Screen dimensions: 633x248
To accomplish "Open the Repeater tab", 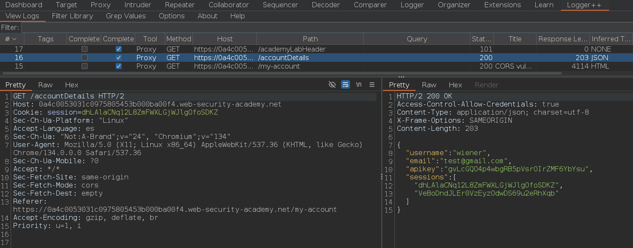I will click(180, 5).
